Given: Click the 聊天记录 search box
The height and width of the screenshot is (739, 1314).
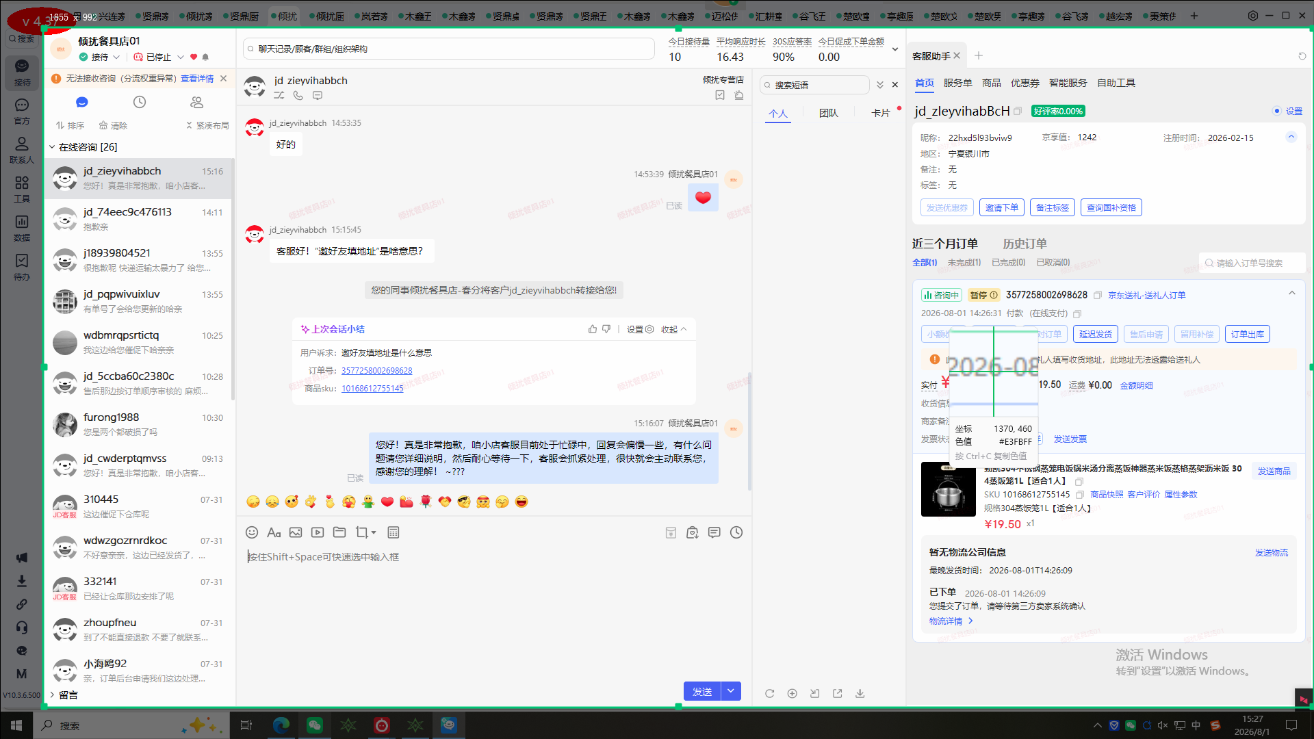Looking at the screenshot, I should tap(449, 49).
